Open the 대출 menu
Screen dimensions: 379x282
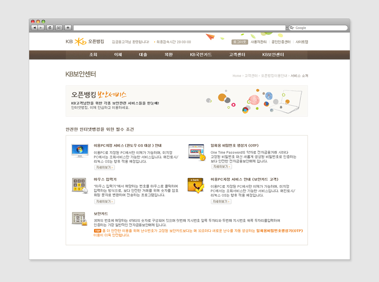[x=143, y=55]
